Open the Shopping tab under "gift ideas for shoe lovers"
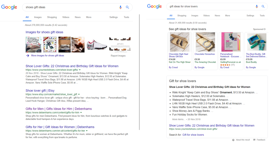 click(182, 15)
